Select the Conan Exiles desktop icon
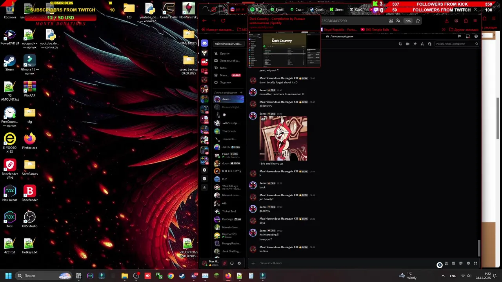 tap(168, 11)
